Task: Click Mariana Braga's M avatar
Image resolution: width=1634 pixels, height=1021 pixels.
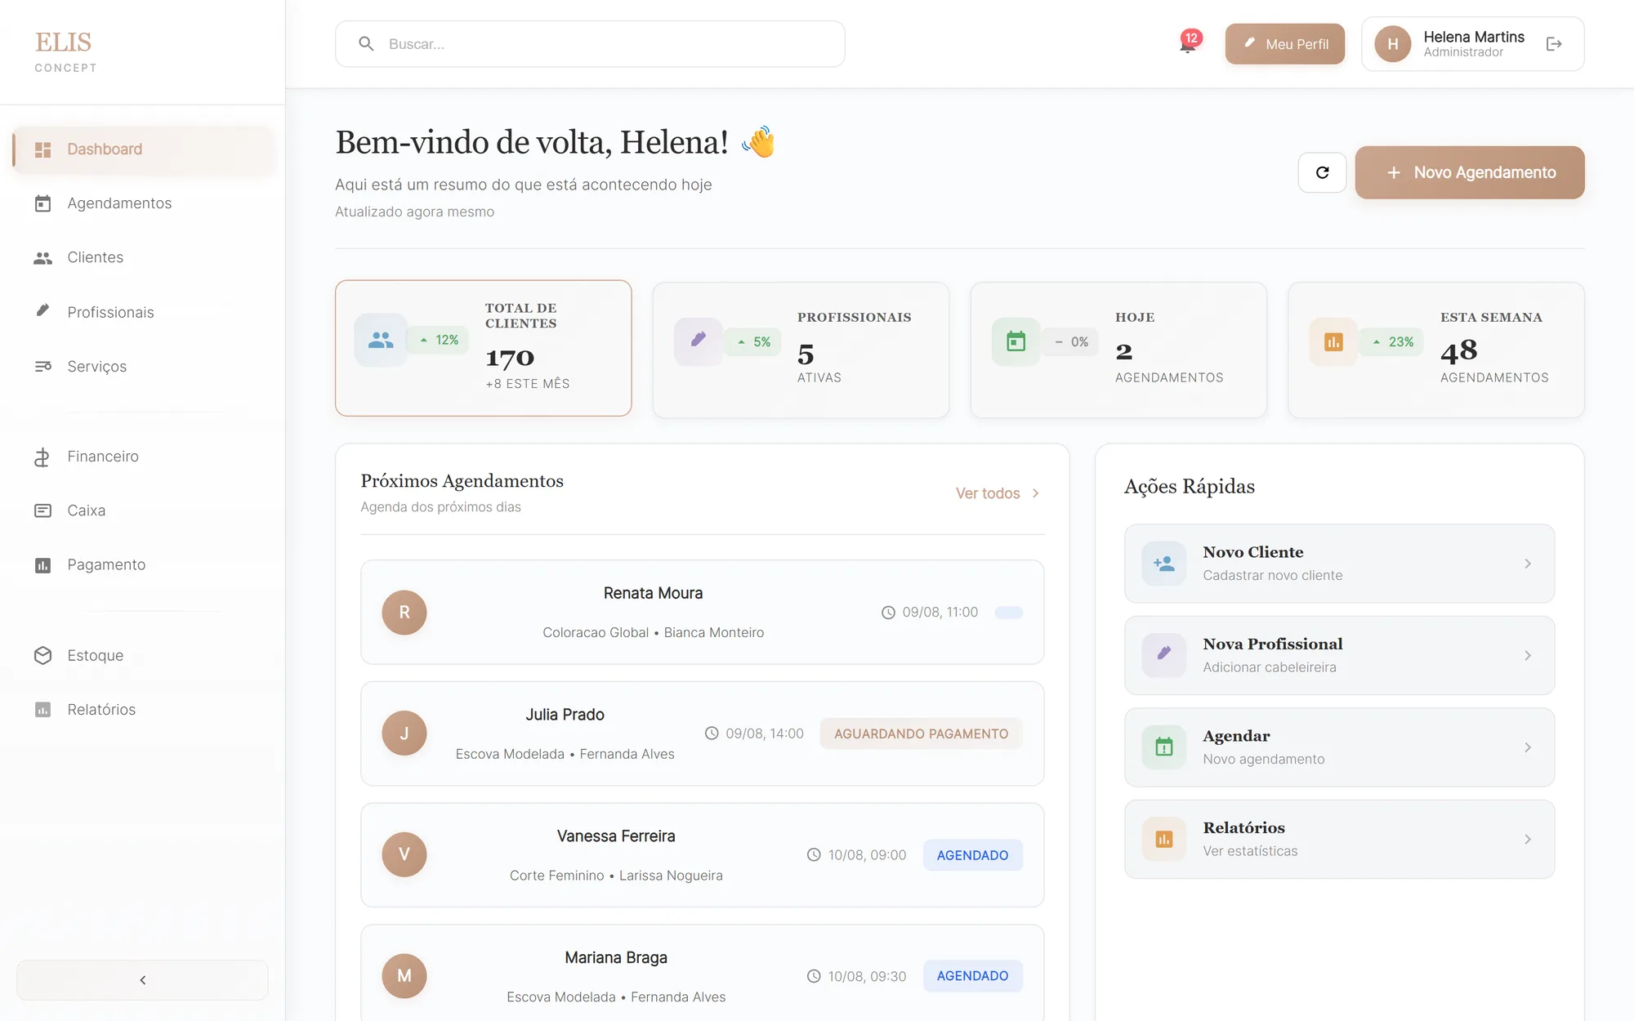Action: coord(404,976)
